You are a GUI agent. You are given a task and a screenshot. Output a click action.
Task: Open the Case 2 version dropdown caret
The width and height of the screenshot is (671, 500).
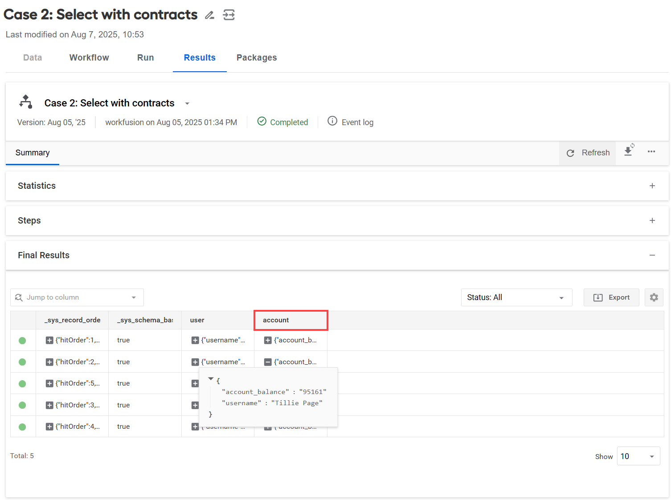click(187, 104)
